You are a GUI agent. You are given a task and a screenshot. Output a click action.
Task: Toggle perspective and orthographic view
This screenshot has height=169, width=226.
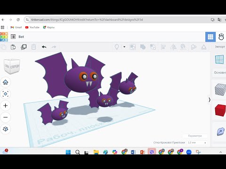(x=6, y=129)
